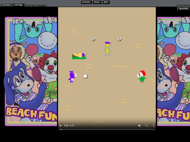Switch to the Last Page tab
The width and height of the screenshot is (190, 142).
point(18,5)
